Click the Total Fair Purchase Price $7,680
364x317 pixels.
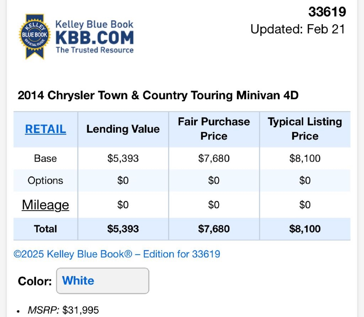click(x=214, y=229)
